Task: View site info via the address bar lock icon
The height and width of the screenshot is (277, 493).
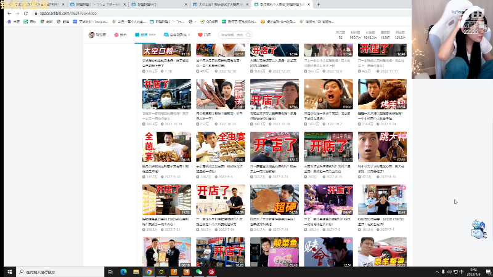Action: coord(36,13)
